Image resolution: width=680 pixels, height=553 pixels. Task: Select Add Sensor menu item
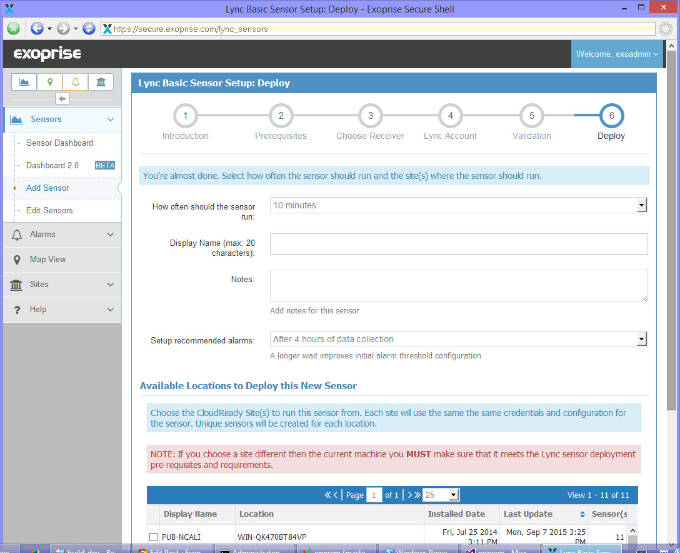click(47, 188)
